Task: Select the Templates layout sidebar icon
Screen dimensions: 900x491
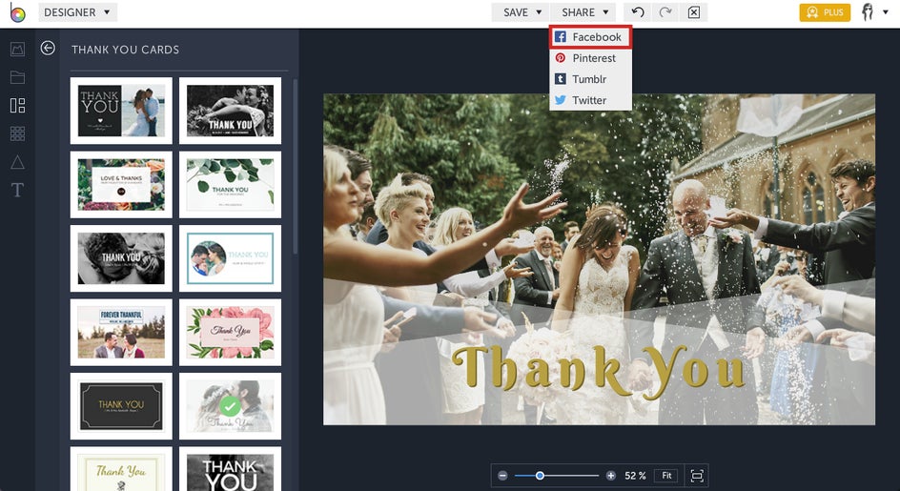Action: coord(17,105)
